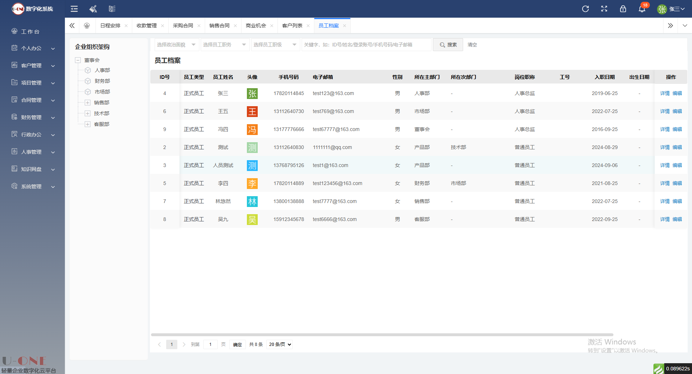The width and height of the screenshot is (692, 374).
Task: Focus the go-to page number input
Action: pos(210,344)
